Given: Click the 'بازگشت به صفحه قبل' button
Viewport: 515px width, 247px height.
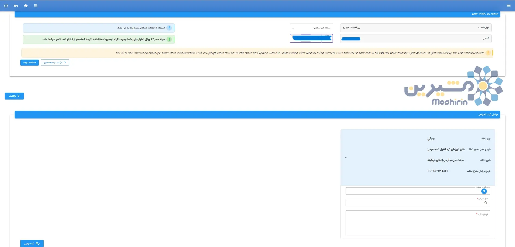Looking at the screenshot, I should point(55,63).
